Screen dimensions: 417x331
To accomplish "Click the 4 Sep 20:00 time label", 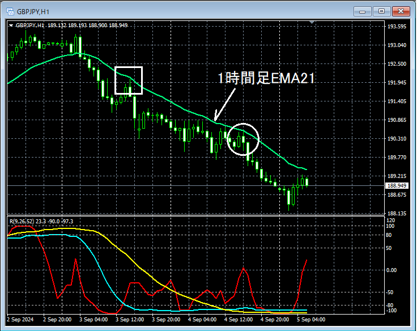I will 275,319.
